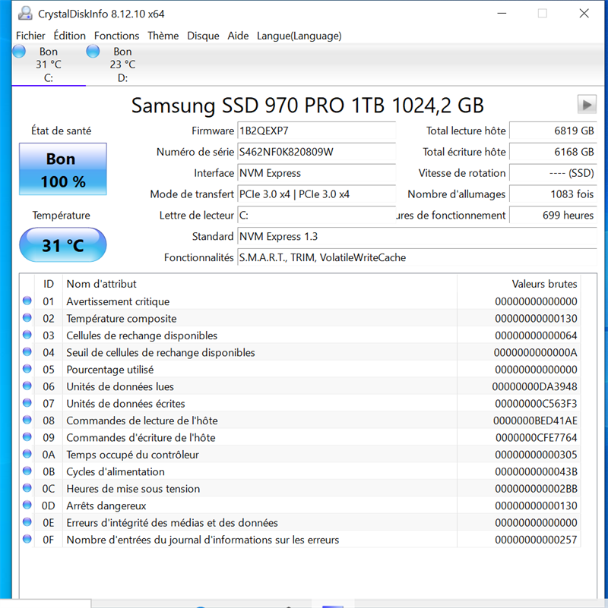Click the Total écriture hôte value 6168 GB
The image size is (608, 608).
coord(553,152)
